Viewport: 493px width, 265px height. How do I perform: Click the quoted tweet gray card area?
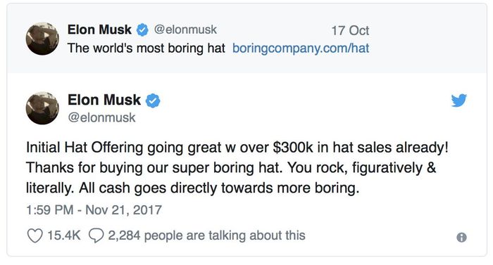pos(247,38)
